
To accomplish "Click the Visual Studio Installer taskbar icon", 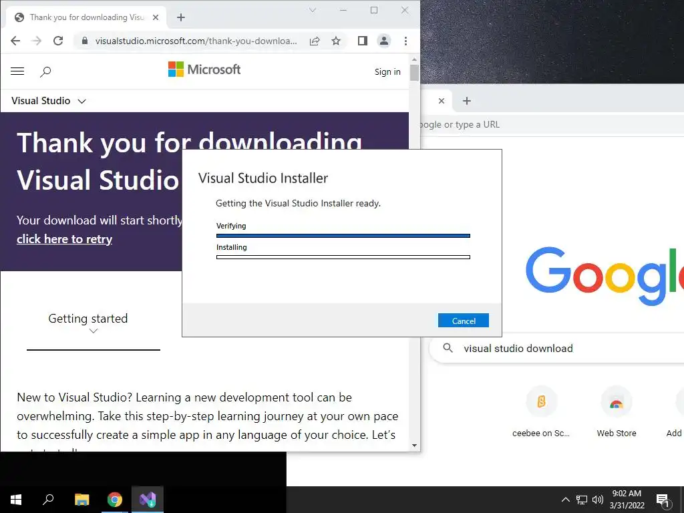I will [x=148, y=500].
